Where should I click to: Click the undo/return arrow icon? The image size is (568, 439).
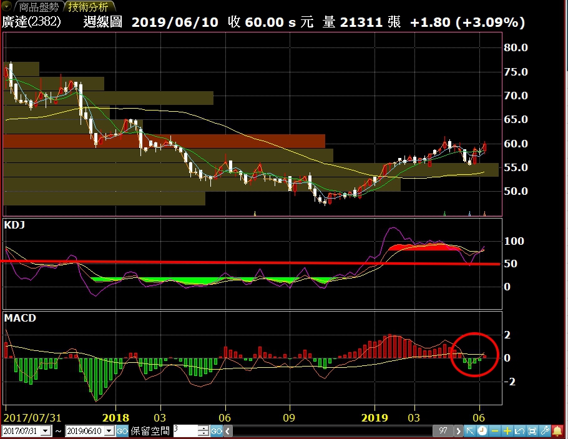(519, 431)
